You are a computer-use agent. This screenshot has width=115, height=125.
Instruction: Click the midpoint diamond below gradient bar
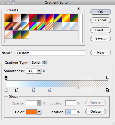[78, 88]
